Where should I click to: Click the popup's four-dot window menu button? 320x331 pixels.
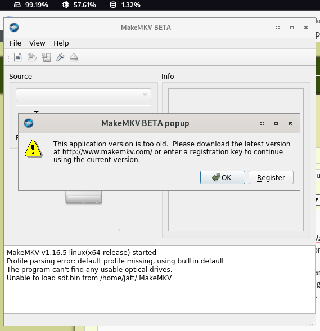(262, 123)
